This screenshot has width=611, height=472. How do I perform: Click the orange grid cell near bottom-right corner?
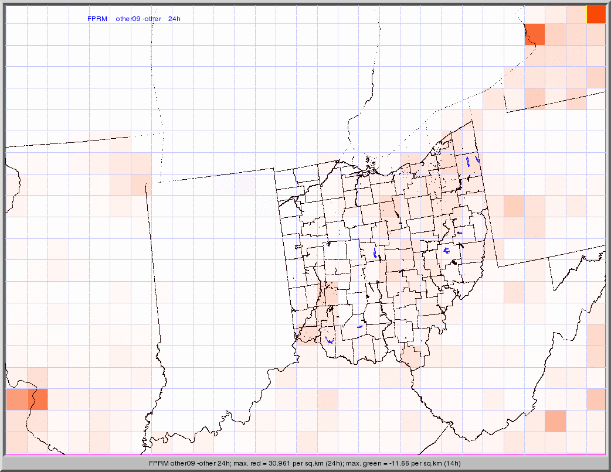555,420
